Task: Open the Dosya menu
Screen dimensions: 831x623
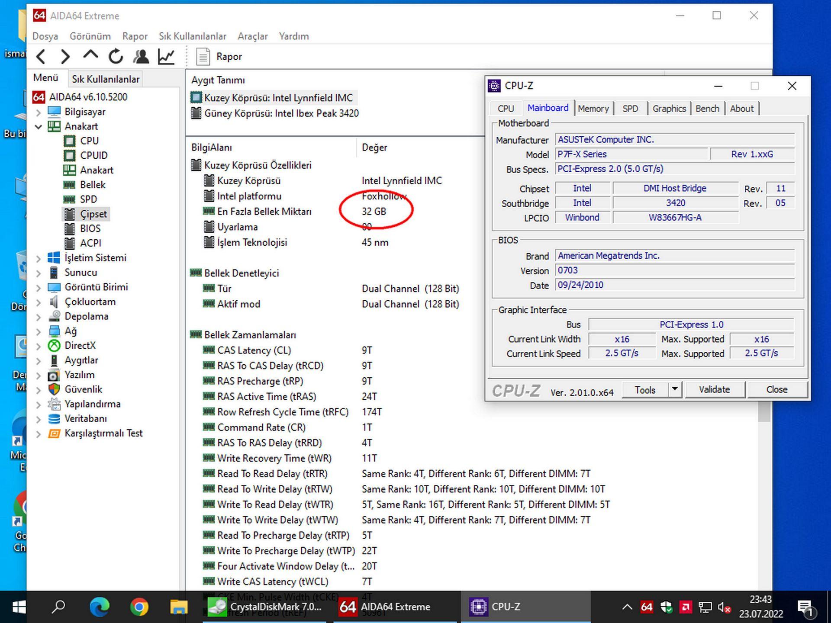Action: pos(45,36)
